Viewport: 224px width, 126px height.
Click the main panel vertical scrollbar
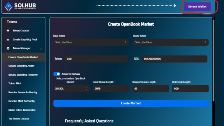[x=213, y=61]
